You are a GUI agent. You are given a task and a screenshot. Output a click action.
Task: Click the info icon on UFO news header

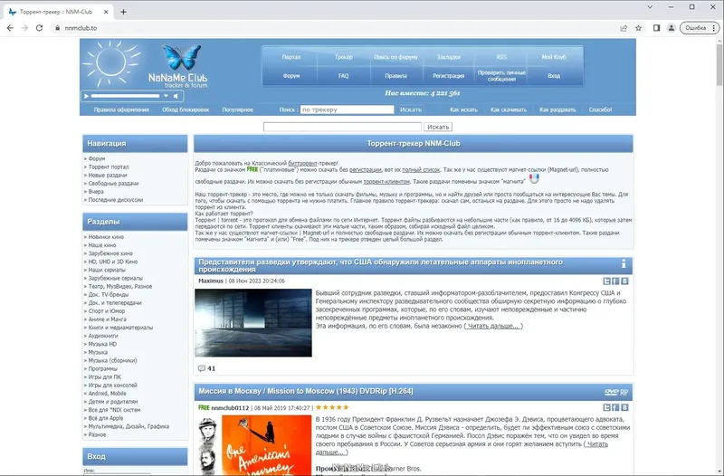coord(624,263)
